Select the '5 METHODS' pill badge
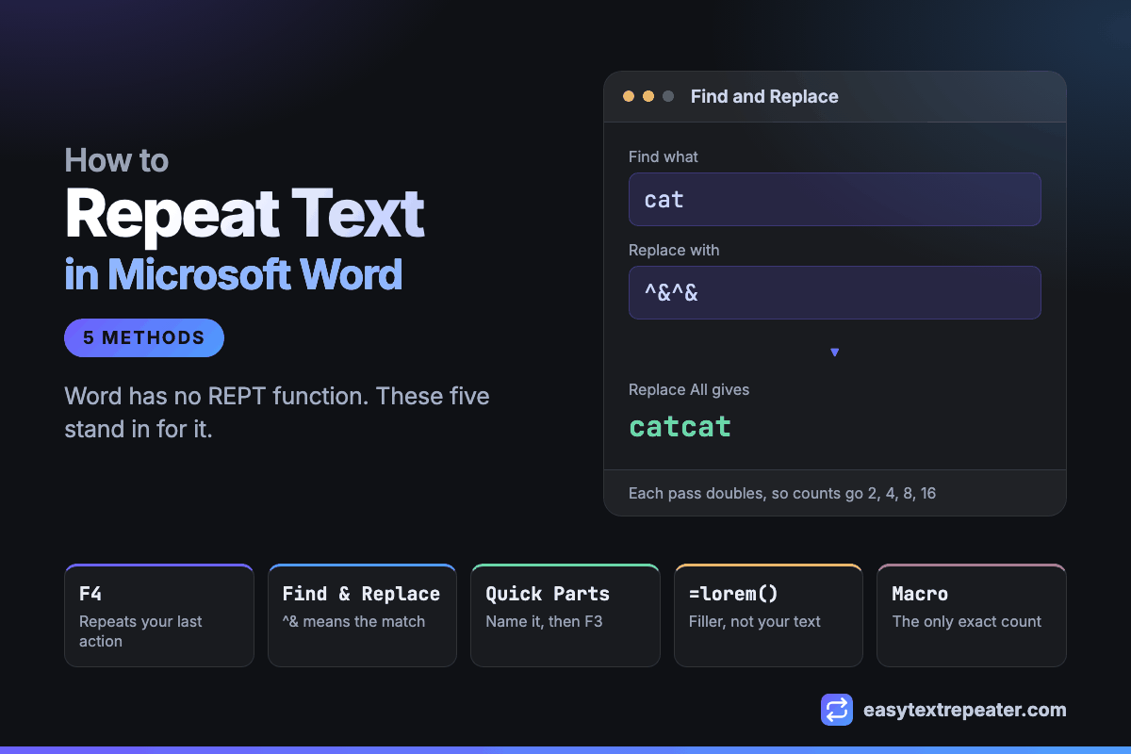The height and width of the screenshot is (754, 1131). click(x=144, y=337)
